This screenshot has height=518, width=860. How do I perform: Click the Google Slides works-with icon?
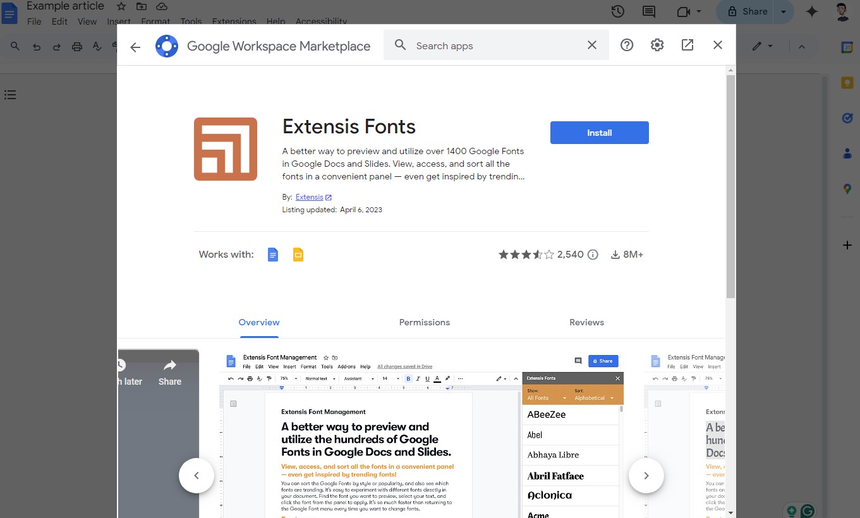pyautogui.click(x=298, y=255)
